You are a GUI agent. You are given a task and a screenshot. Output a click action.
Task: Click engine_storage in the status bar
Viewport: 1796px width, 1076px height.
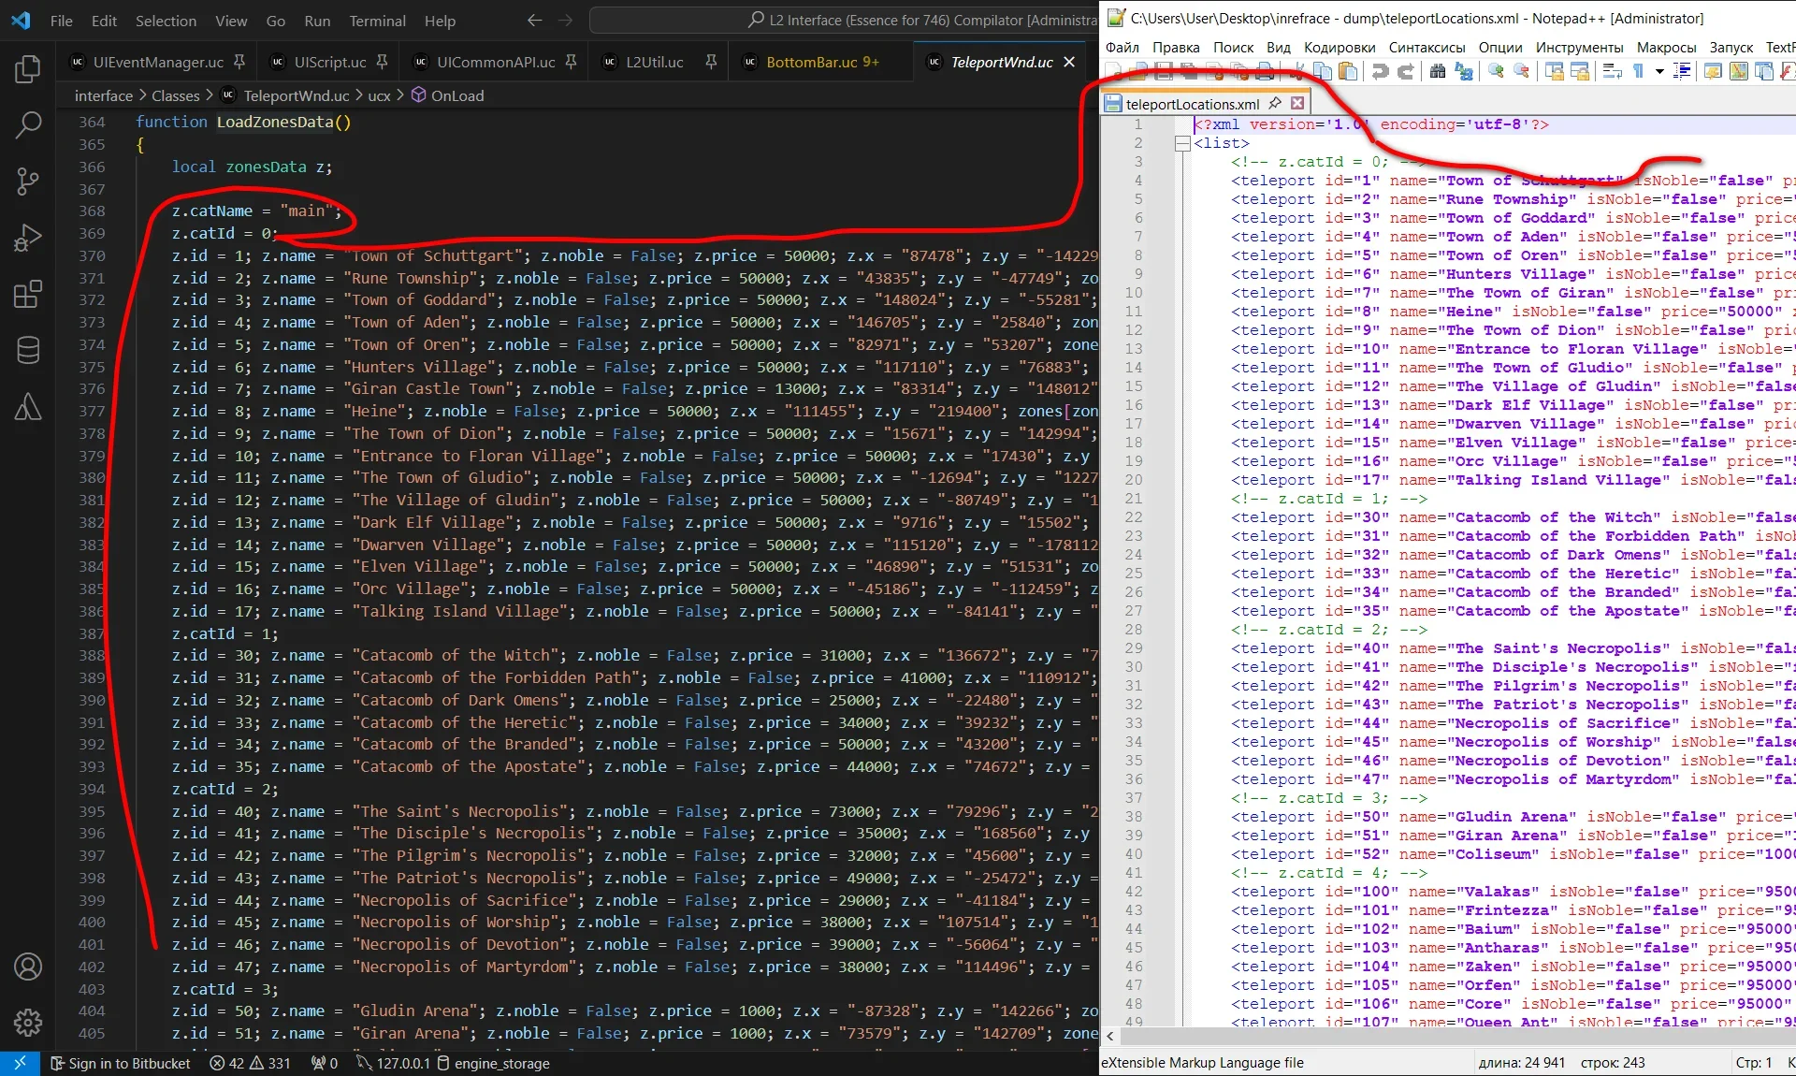pyautogui.click(x=493, y=1064)
